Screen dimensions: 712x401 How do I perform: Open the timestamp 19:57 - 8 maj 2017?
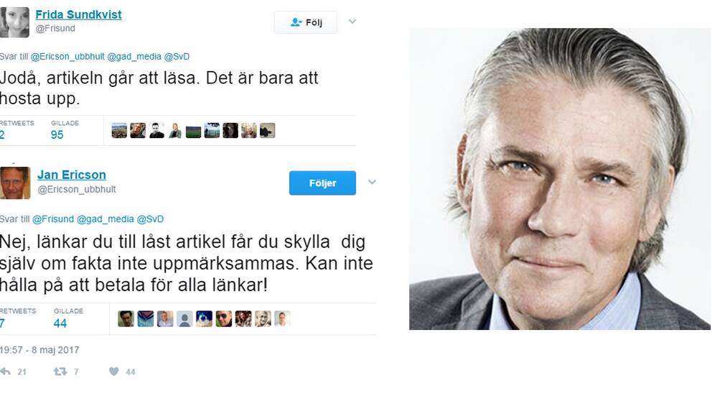tap(39, 350)
